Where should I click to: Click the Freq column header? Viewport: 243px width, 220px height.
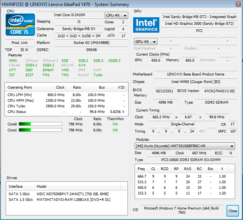(142, 169)
